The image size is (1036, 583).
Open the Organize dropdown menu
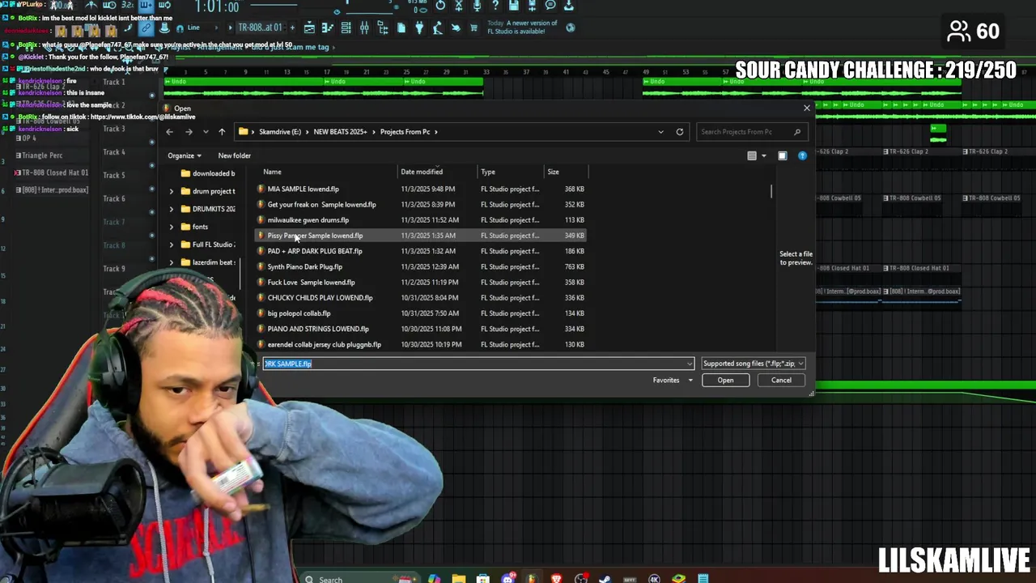pos(184,155)
